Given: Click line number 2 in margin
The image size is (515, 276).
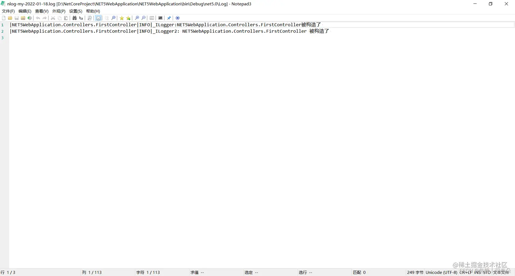Looking at the screenshot, I should [x=2, y=31].
